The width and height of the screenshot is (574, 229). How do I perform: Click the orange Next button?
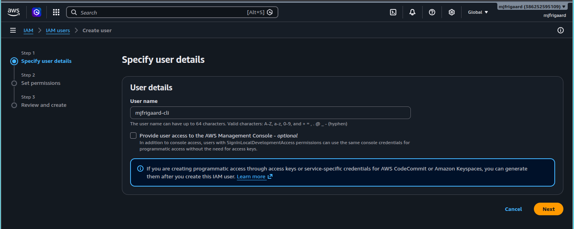(x=548, y=209)
